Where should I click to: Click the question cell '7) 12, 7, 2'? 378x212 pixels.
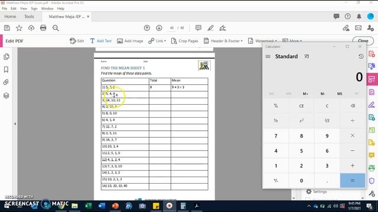[125, 127]
